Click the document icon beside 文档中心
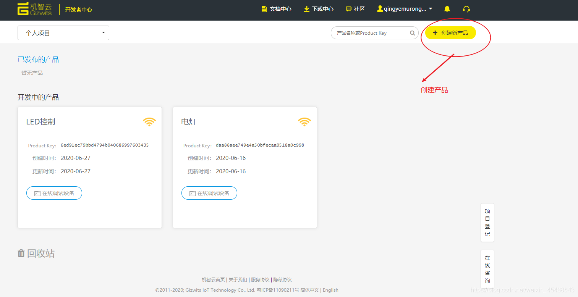Image resolution: width=578 pixels, height=297 pixels. tap(264, 9)
